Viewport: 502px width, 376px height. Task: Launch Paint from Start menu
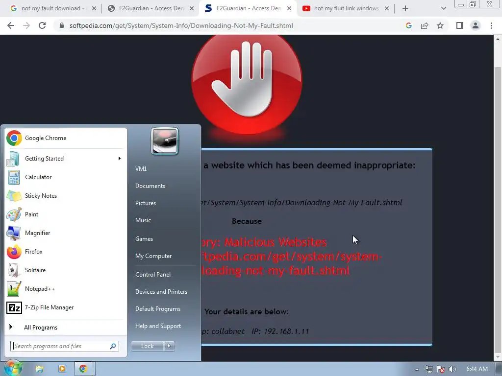(66, 214)
